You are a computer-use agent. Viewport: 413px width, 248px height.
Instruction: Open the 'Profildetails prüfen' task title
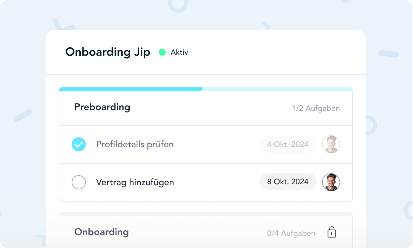coord(135,144)
